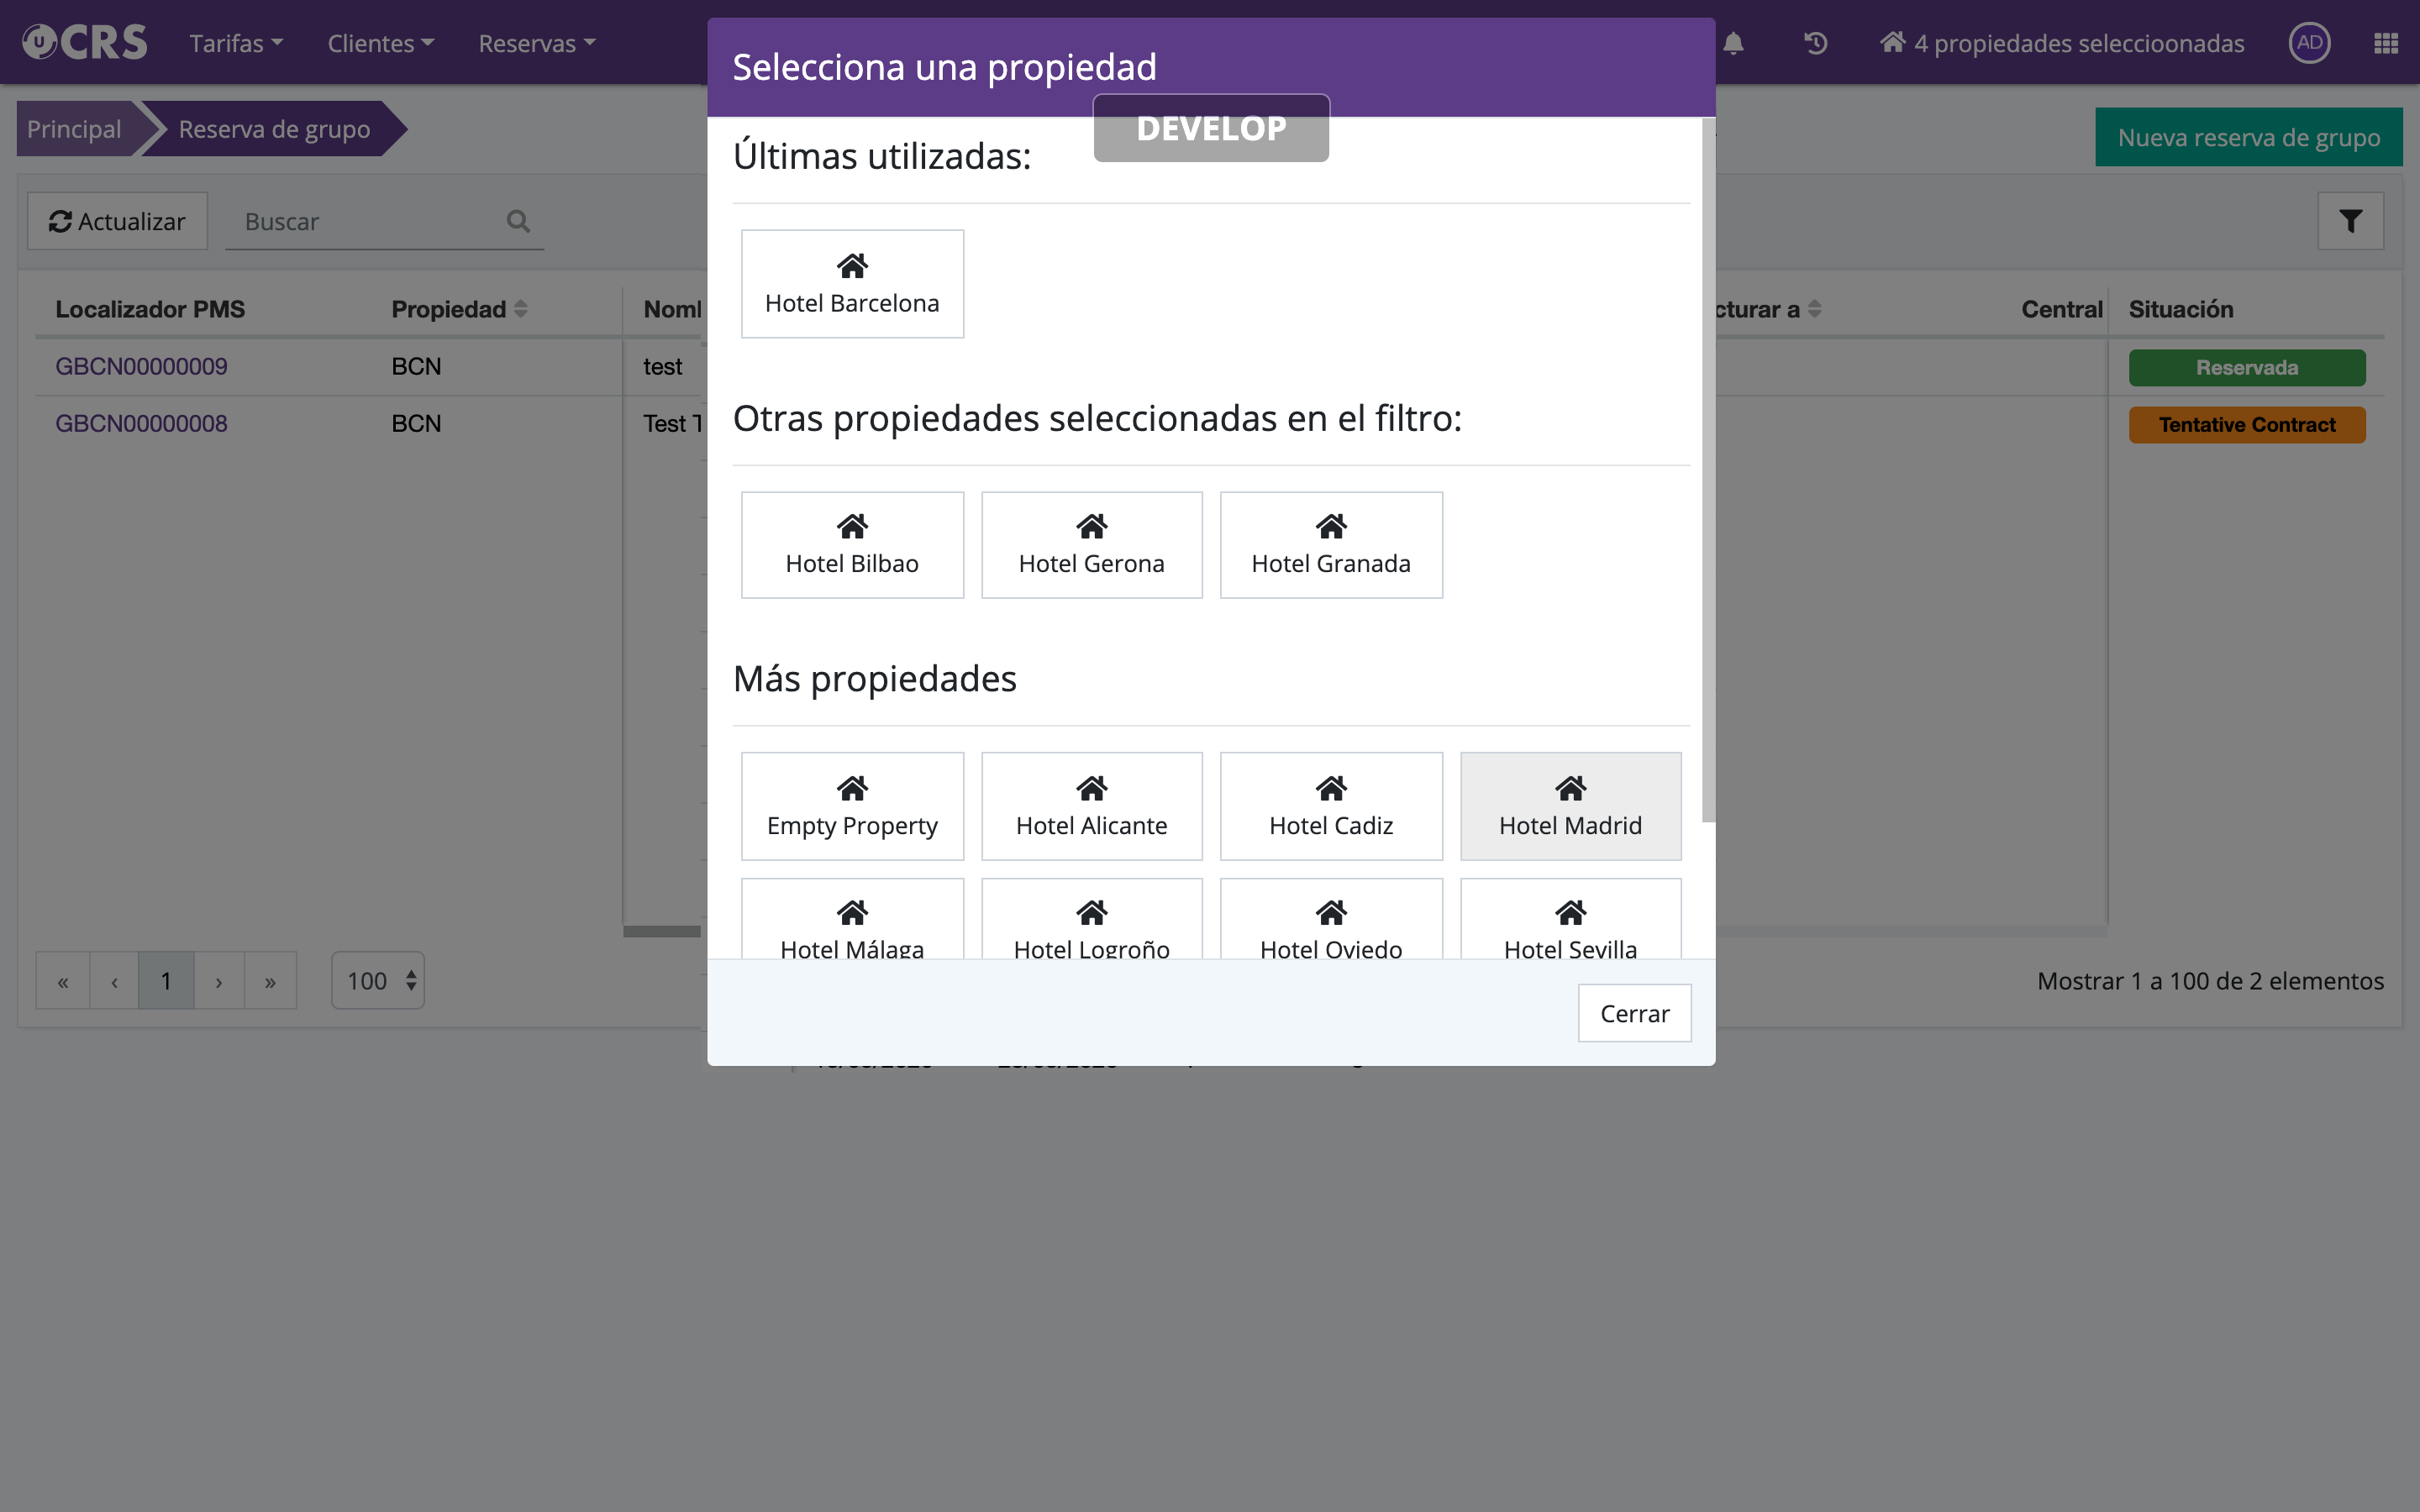Open the apps grid icon
This screenshot has width=2420, height=1512.
click(x=2385, y=43)
